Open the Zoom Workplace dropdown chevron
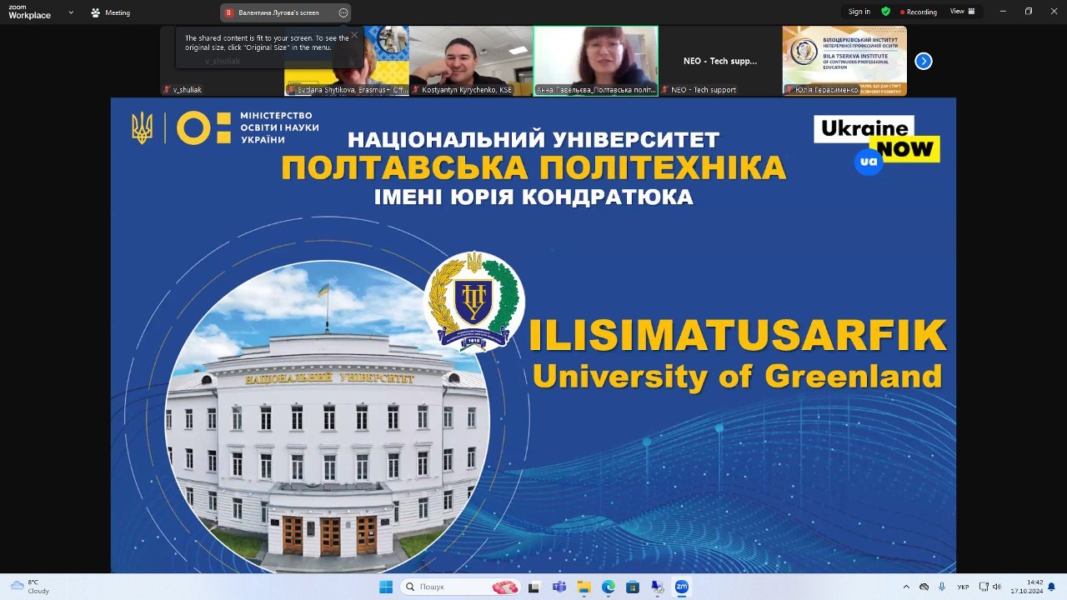 click(x=71, y=12)
